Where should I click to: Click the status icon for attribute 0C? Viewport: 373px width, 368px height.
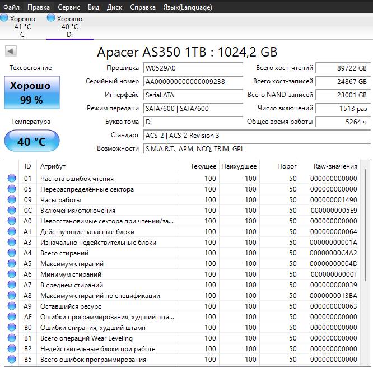pyautogui.click(x=12, y=210)
